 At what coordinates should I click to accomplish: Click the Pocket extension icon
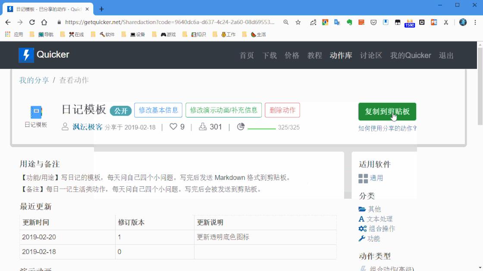pos(374,22)
